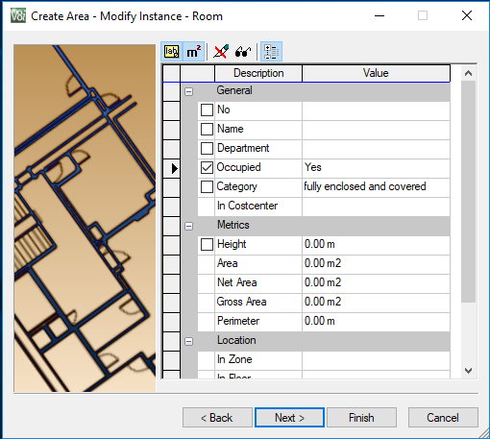Click the crossed-out pen icon
The width and height of the screenshot is (490, 439).
221,52
